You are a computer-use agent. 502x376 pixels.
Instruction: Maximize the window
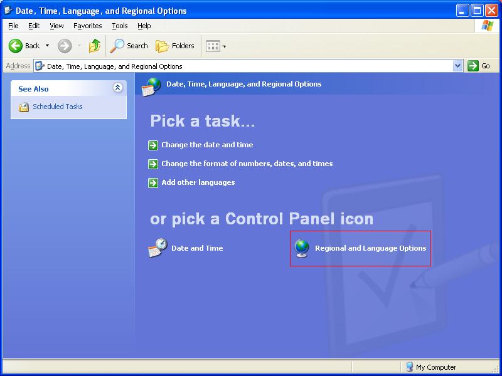coord(477,11)
